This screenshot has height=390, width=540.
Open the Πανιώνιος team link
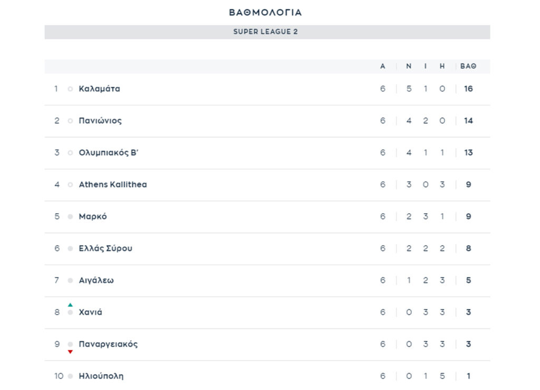100,121
